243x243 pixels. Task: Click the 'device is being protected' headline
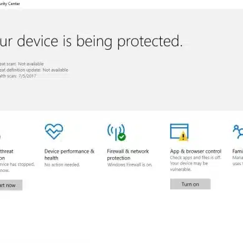pos(91,41)
